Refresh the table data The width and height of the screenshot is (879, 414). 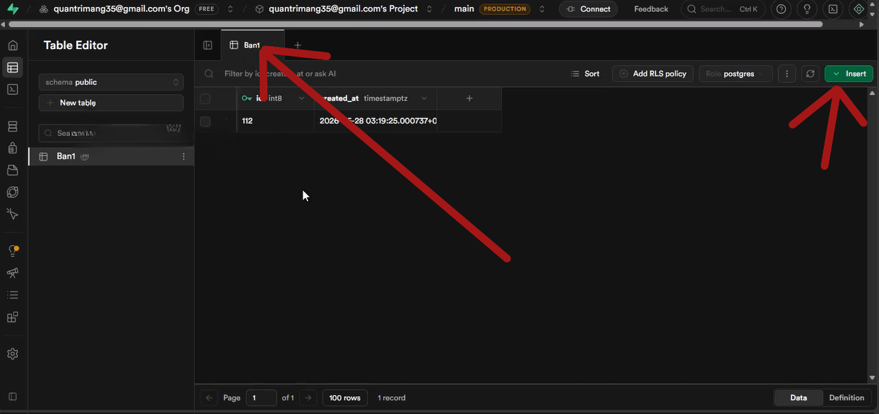pyautogui.click(x=811, y=74)
